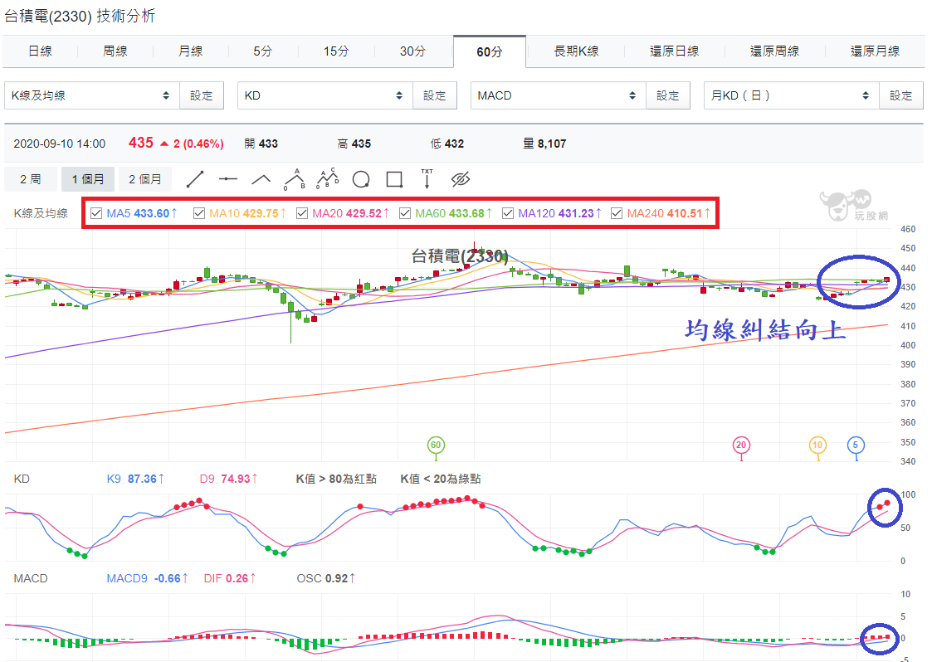932x662 pixels.
Task: Switch to the 還原周線 tab
Action: pos(774,51)
